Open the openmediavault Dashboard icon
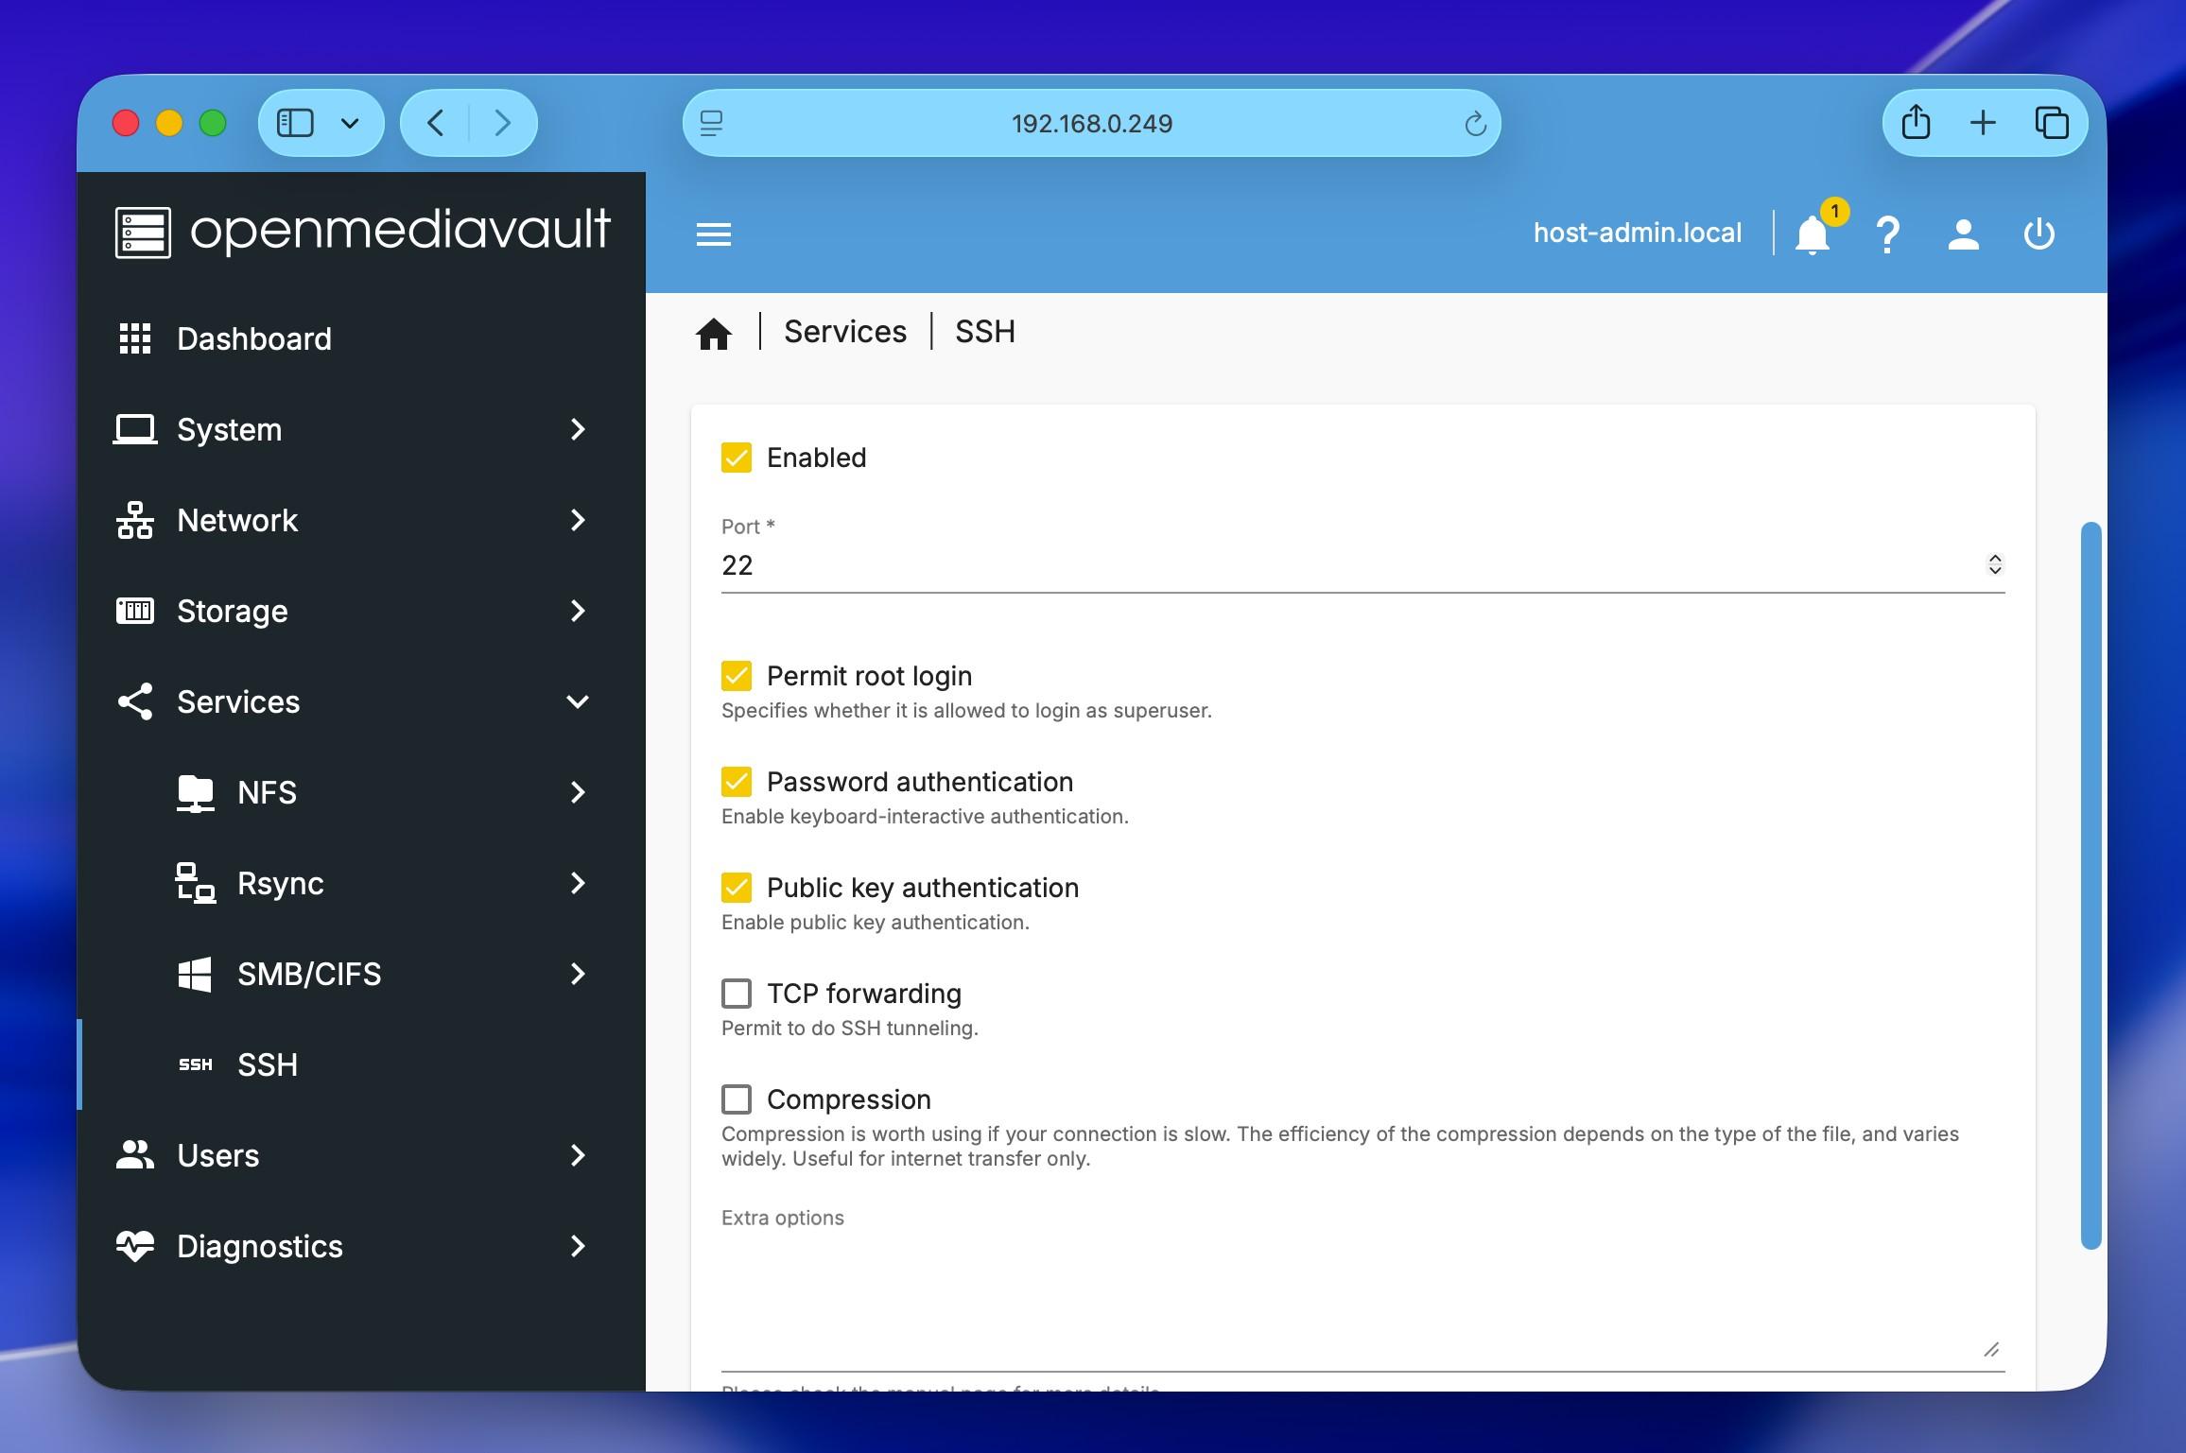 [x=135, y=338]
